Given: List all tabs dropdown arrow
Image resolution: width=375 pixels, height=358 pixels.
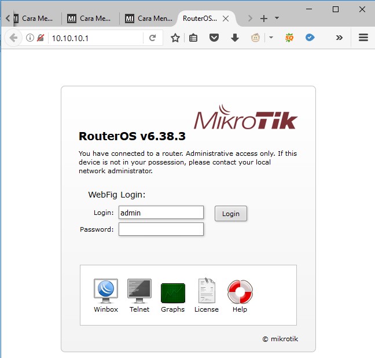Looking at the screenshot, I should pyautogui.click(x=277, y=18).
